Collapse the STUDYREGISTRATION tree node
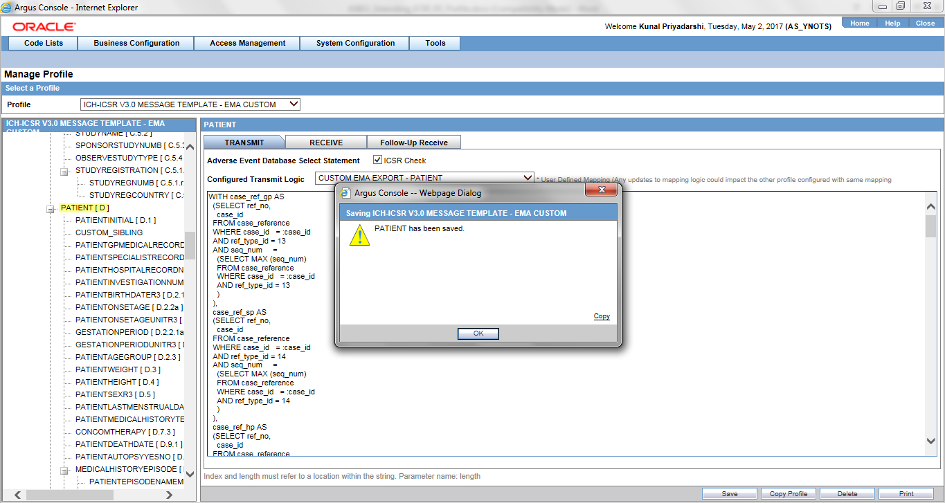Image resolution: width=945 pixels, height=503 pixels. coord(64,171)
